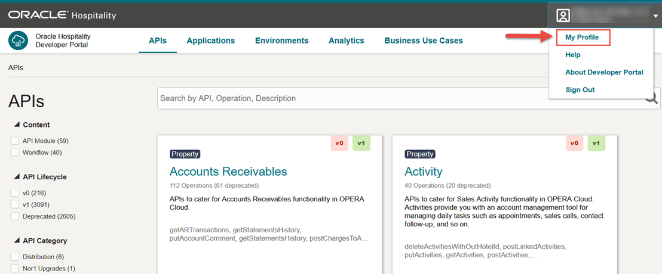Click the Developer Portal cloud icon

18,41
